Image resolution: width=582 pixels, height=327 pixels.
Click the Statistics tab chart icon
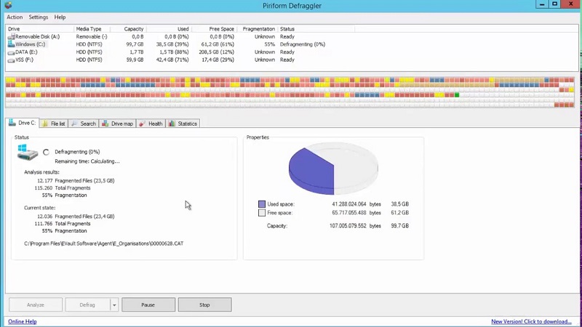click(172, 124)
